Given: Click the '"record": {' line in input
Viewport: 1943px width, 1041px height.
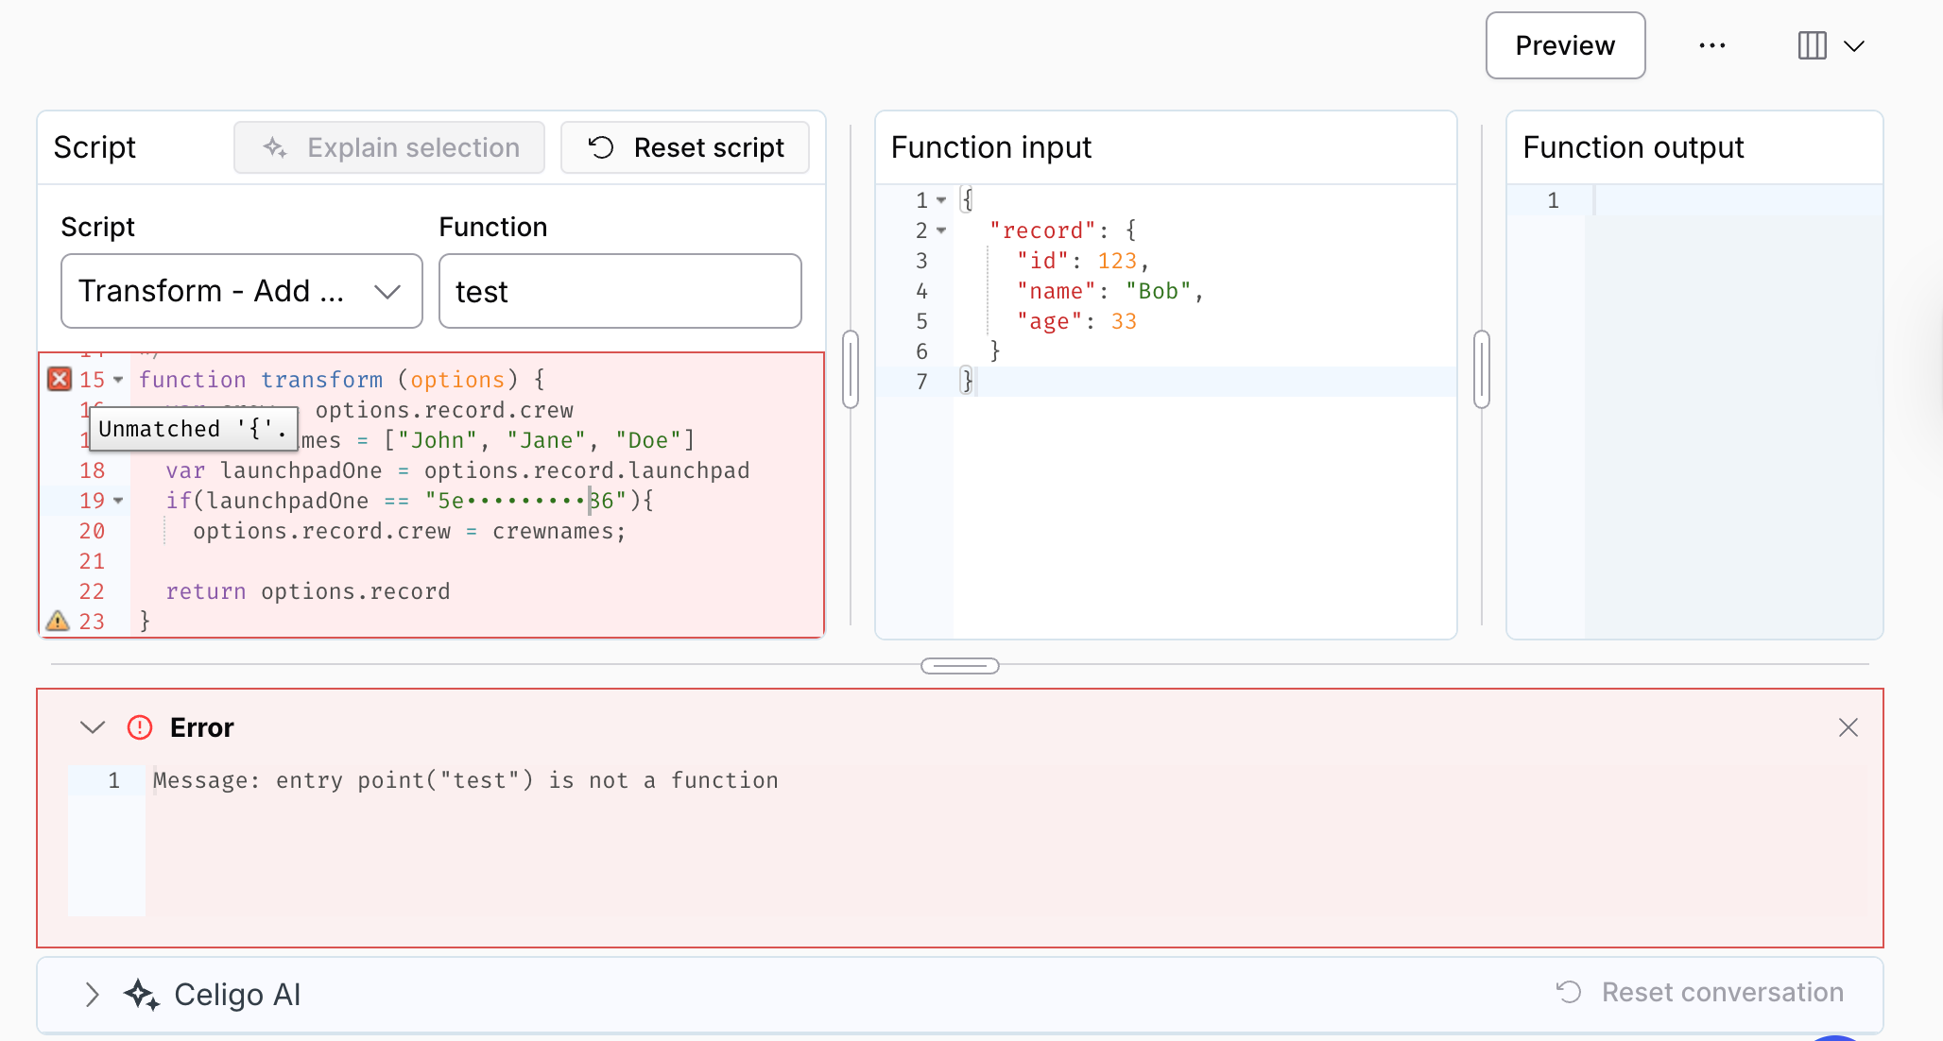Looking at the screenshot, I should point(1062,230).
